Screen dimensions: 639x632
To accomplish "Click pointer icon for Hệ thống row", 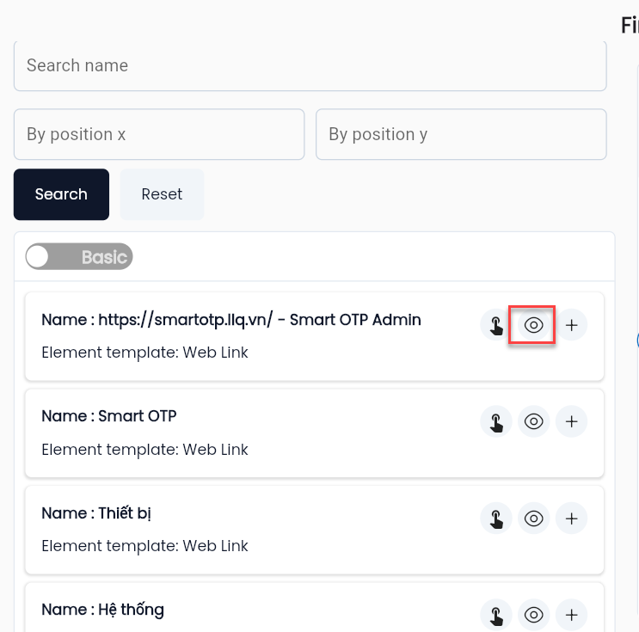I will click(496, 615).
